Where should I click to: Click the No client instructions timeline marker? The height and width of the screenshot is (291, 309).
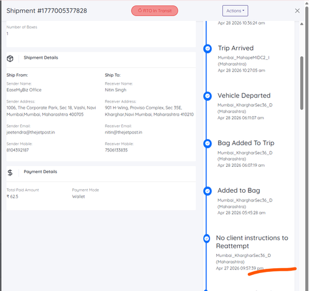(206, 238)
